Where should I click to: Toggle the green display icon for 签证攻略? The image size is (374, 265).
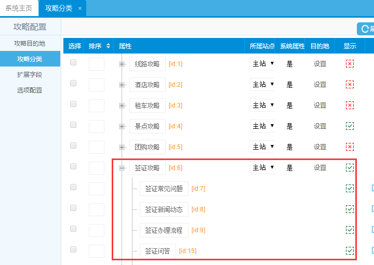coord(350,167)
